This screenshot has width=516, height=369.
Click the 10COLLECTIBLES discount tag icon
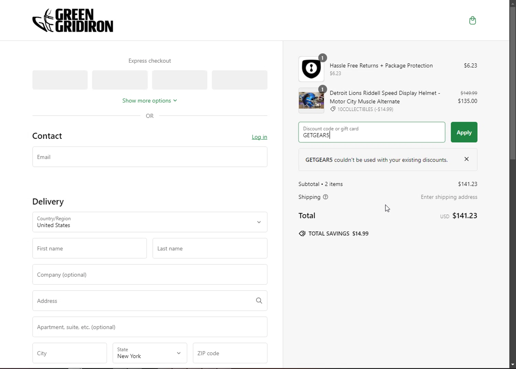coord(333,109)
